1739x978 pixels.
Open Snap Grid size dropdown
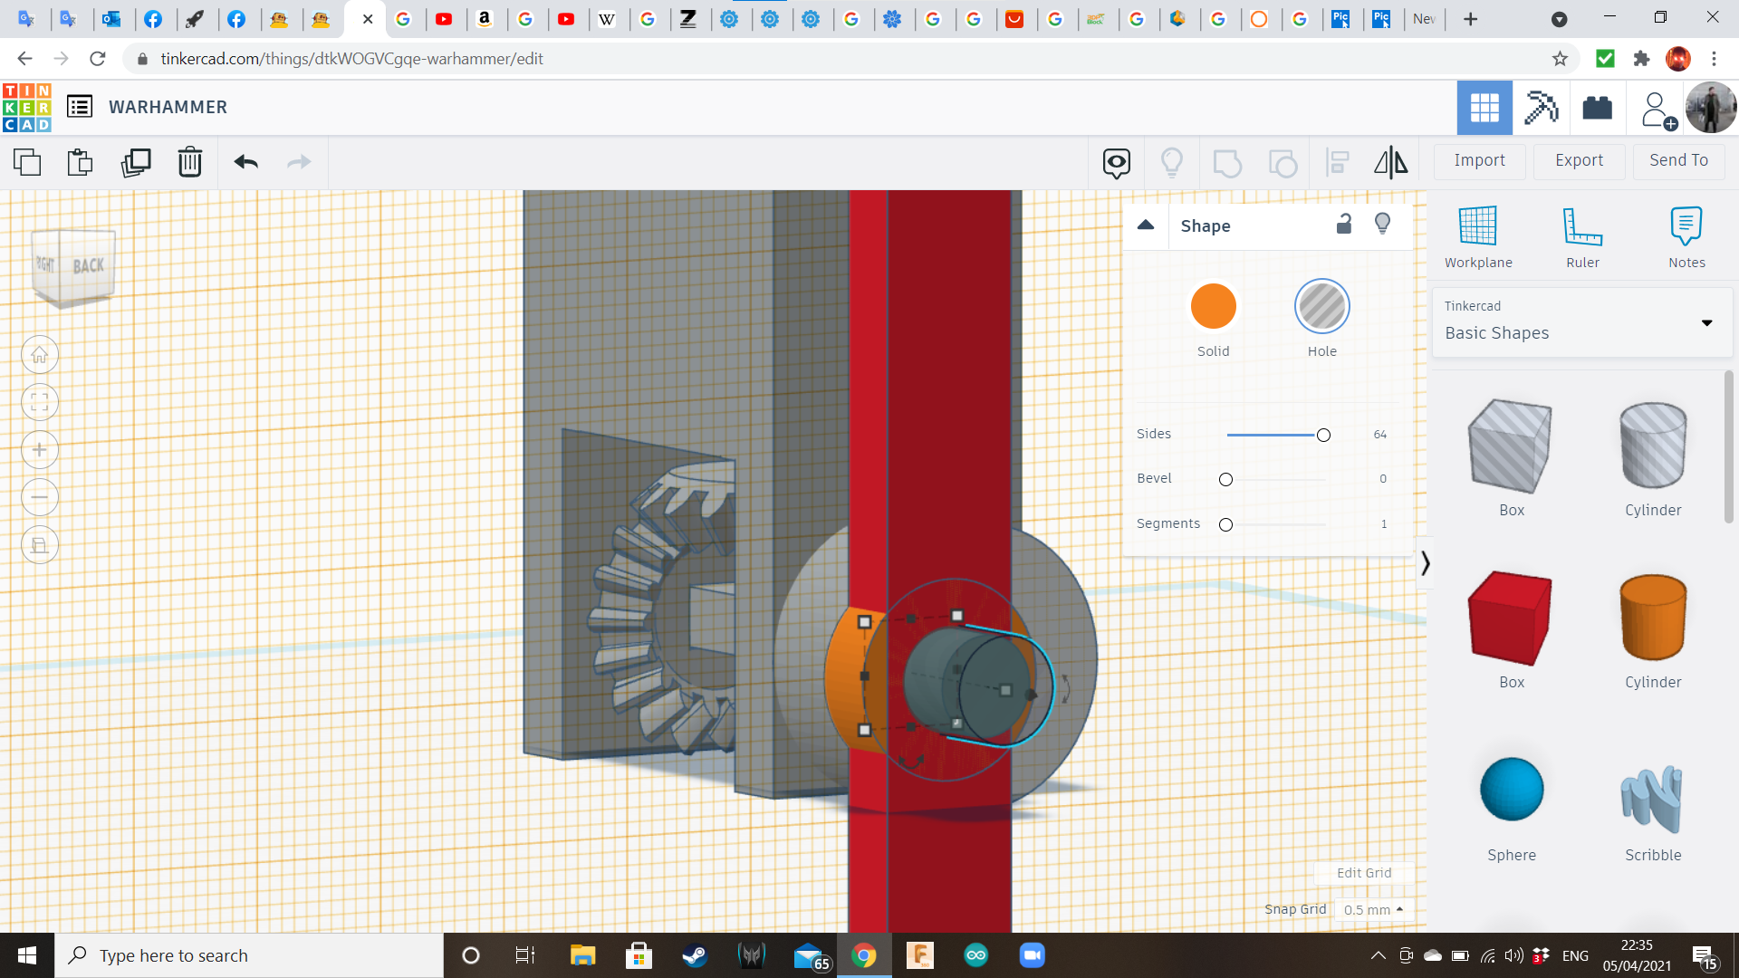coord(1373,909)
